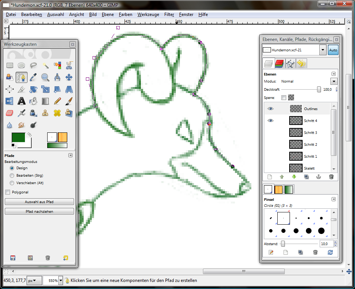The width and height of the screenshot is (355, 289).
Task: Pick the Blend gradient tool
Action: (45, 101)
